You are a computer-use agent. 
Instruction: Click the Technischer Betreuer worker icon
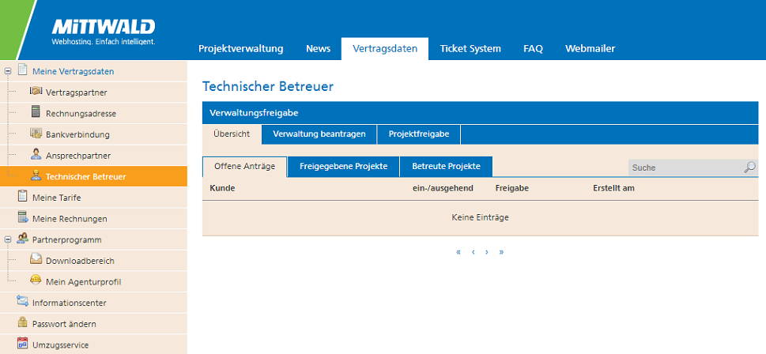coord(36,175)
